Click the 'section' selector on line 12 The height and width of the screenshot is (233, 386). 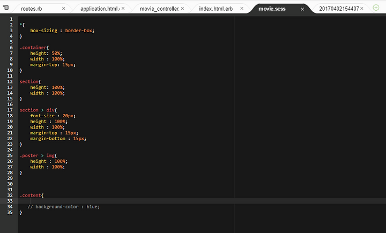point(29,82)
